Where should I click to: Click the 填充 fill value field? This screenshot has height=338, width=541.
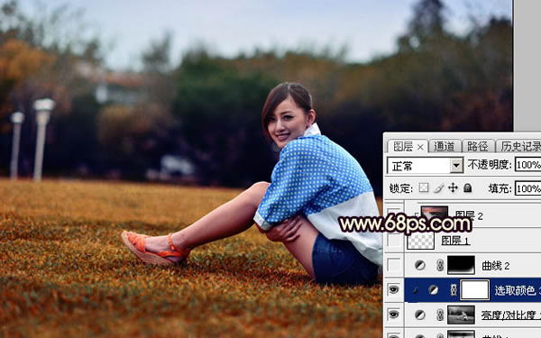coord(527,188)
